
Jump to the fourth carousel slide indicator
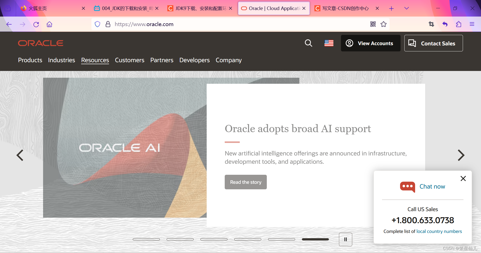248,239
